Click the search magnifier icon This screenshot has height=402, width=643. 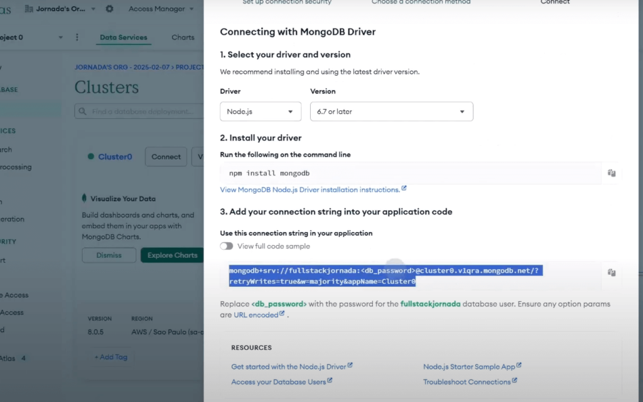click(83, 112)
